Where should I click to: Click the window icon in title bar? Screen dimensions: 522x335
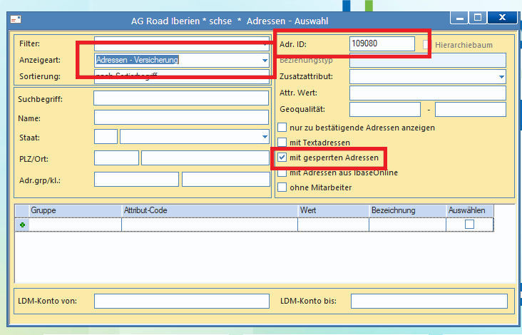(16, 20)
